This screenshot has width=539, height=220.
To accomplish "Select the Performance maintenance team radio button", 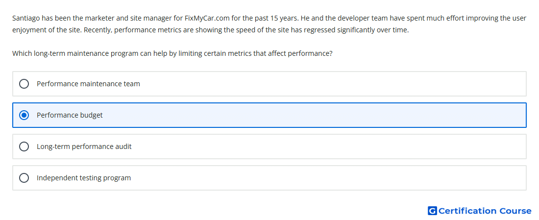I will [x=24, y=84].
